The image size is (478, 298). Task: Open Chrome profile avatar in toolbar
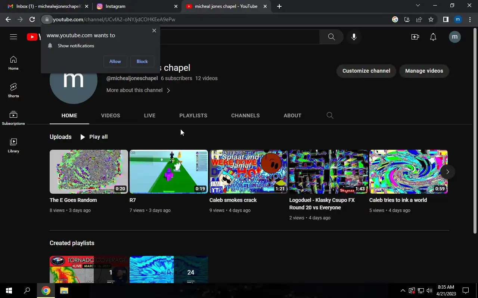(x=458, y=19)
